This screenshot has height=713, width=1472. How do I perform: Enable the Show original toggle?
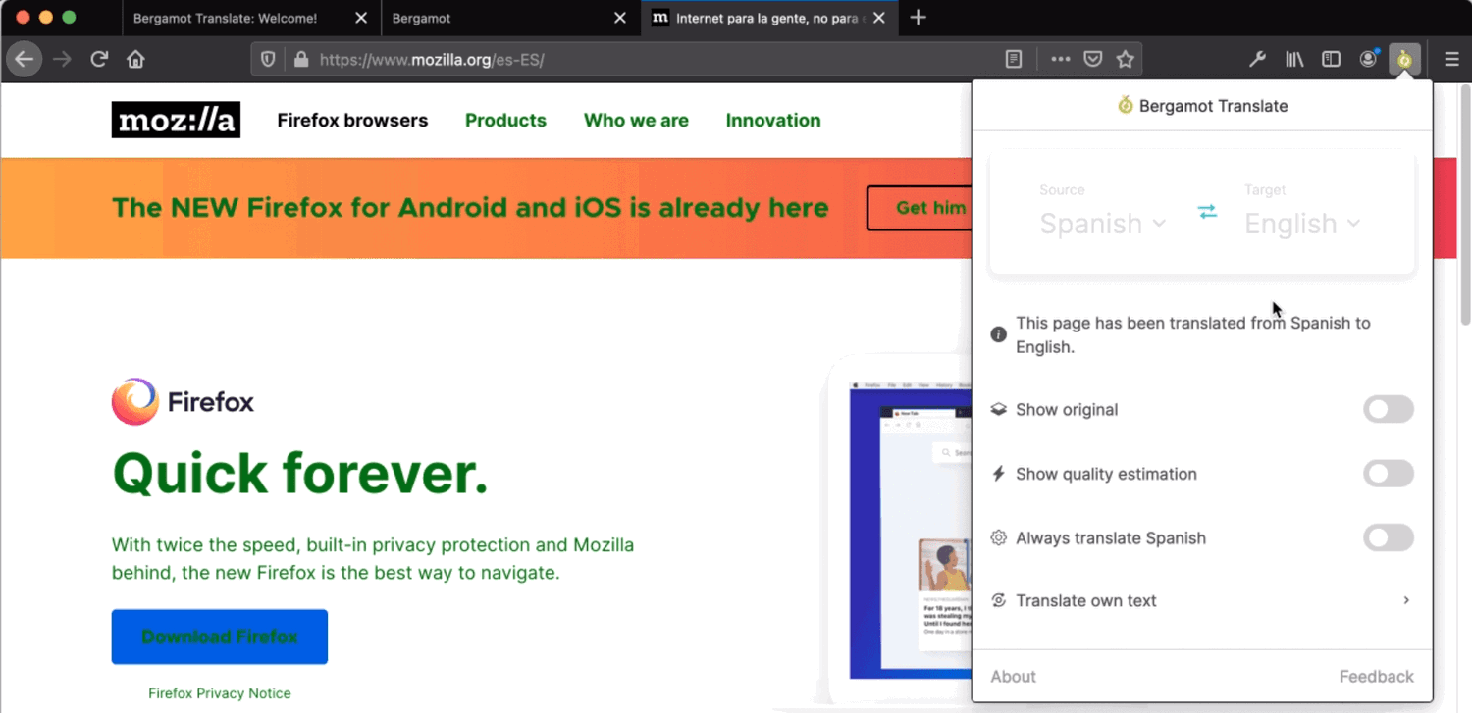click(x=1389, y=410)
